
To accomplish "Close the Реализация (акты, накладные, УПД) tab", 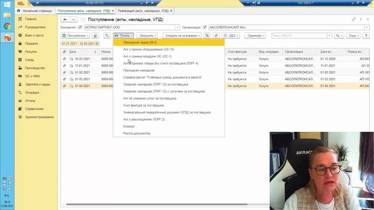I will click(171, 11).
